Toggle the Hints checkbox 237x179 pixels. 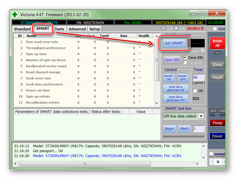[215, 29]
